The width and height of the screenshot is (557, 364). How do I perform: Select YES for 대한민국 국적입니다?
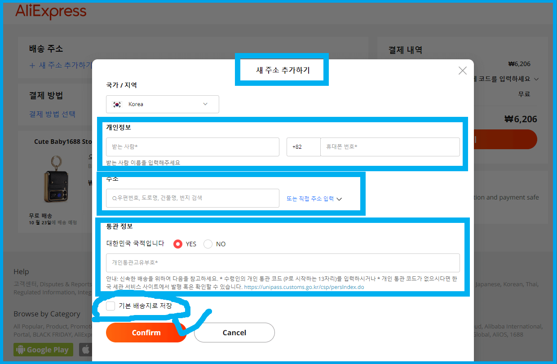pos(179,244)
